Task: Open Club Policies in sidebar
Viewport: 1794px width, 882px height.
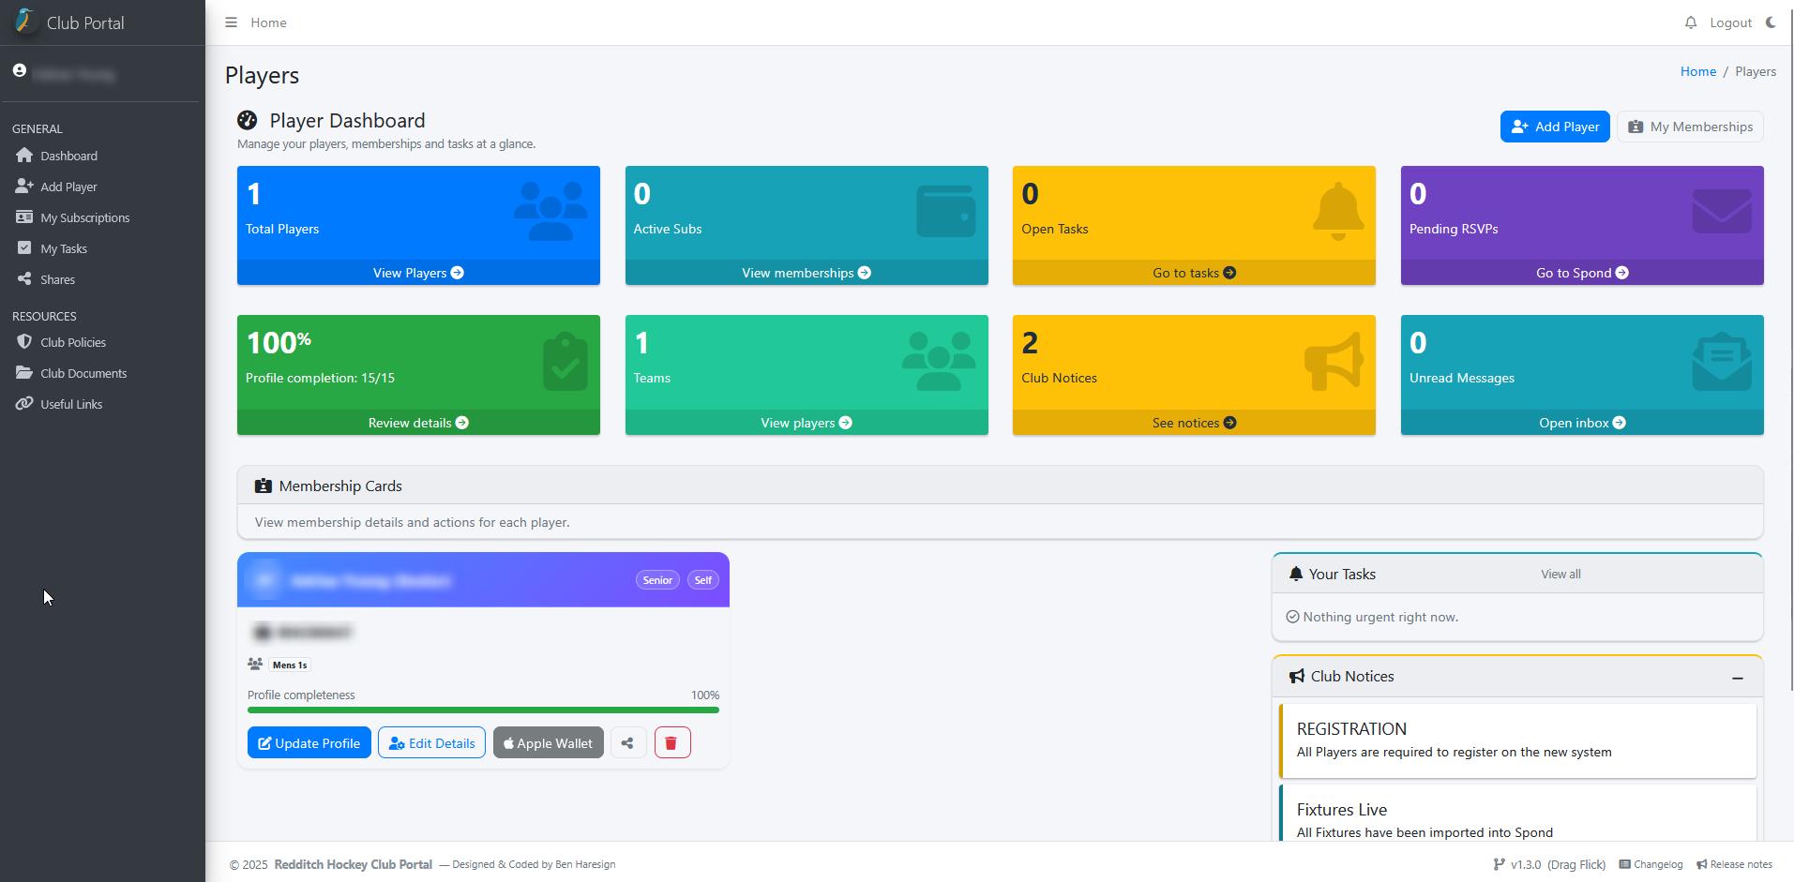Action: 72,342
